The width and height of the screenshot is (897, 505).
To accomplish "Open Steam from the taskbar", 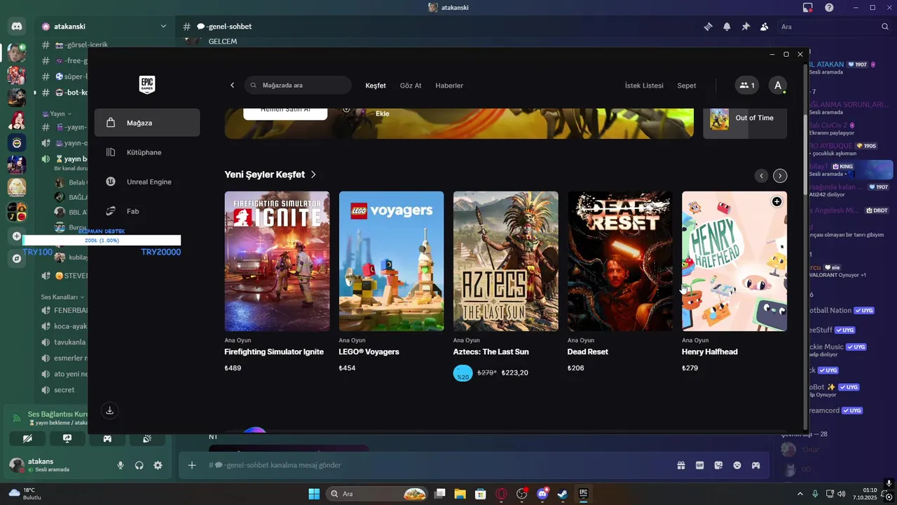I will click(563, 494).
